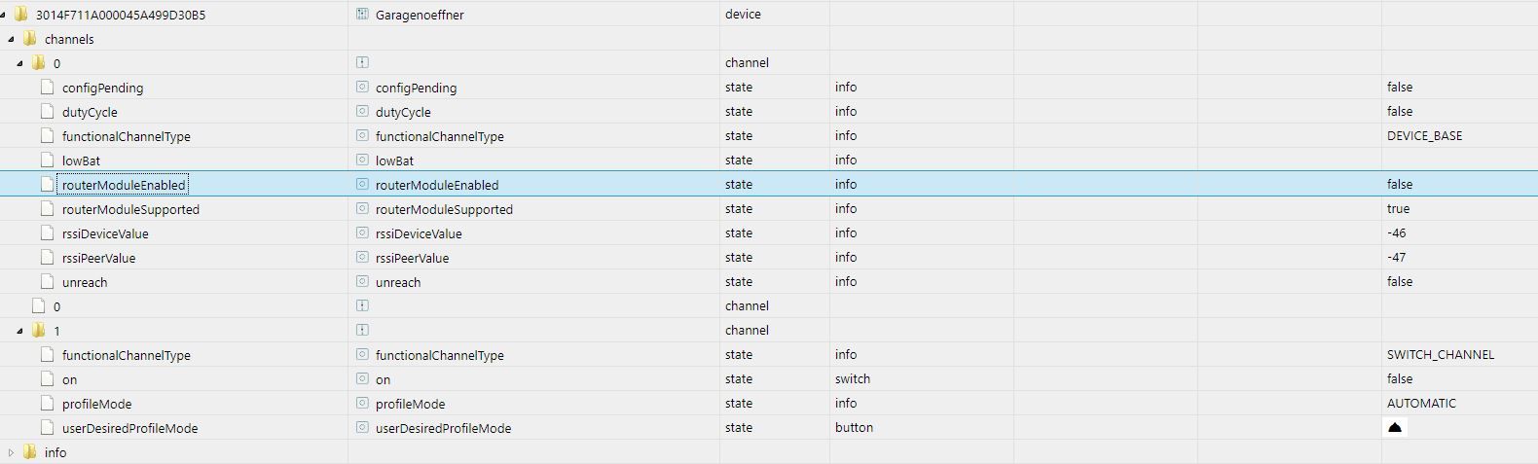
Task: Toggle routerModuleEnabled value false
Action: 1400,185
